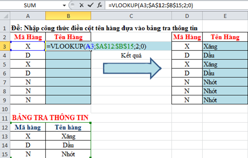The image size is (248, 158).
Task: Select row 6 header
Action: (5, 73)
